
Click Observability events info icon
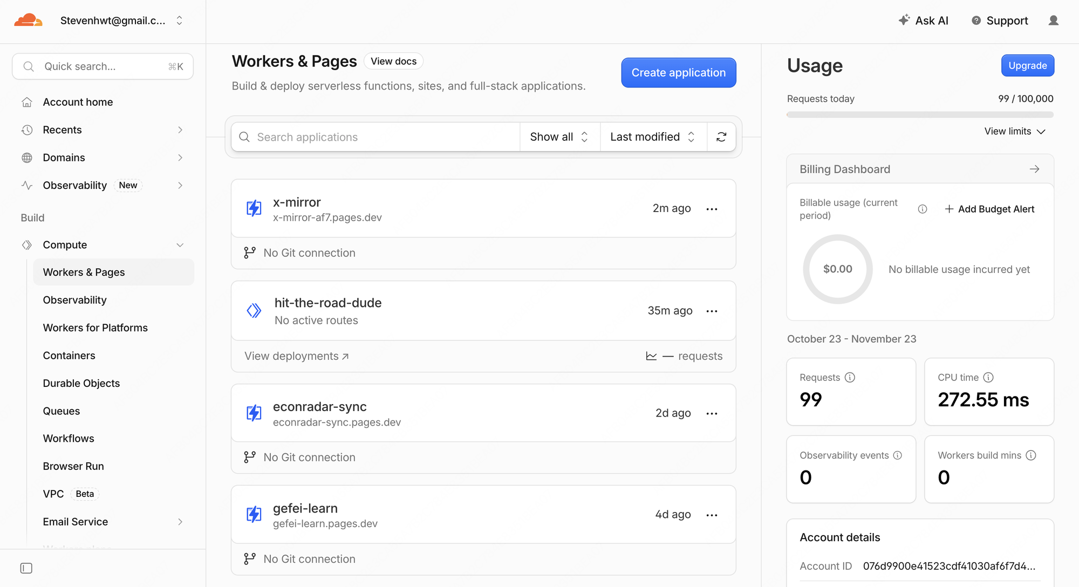pos(898,455)
